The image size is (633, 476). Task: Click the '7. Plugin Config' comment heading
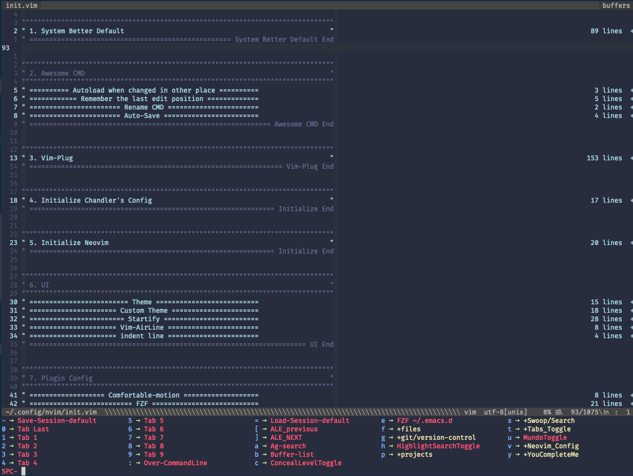[x=60, y=378]
